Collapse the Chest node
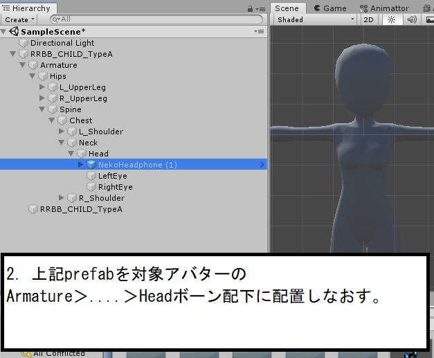 click(52, 120)
